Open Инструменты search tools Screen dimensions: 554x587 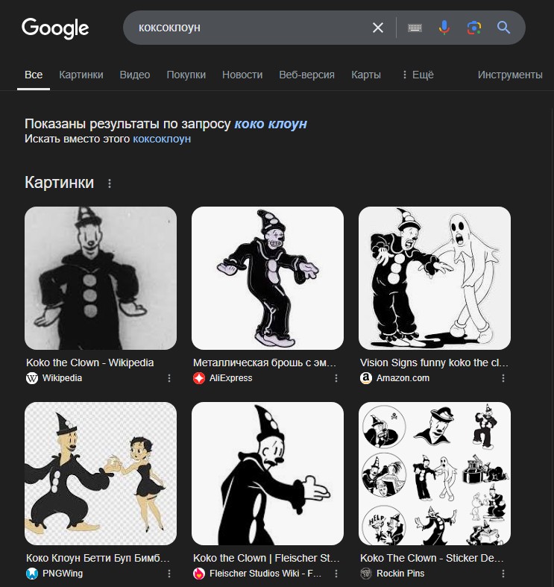(x=510, y=75)
